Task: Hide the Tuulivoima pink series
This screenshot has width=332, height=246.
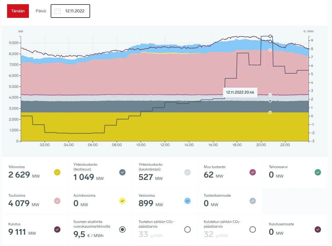Action: point(57,201)
